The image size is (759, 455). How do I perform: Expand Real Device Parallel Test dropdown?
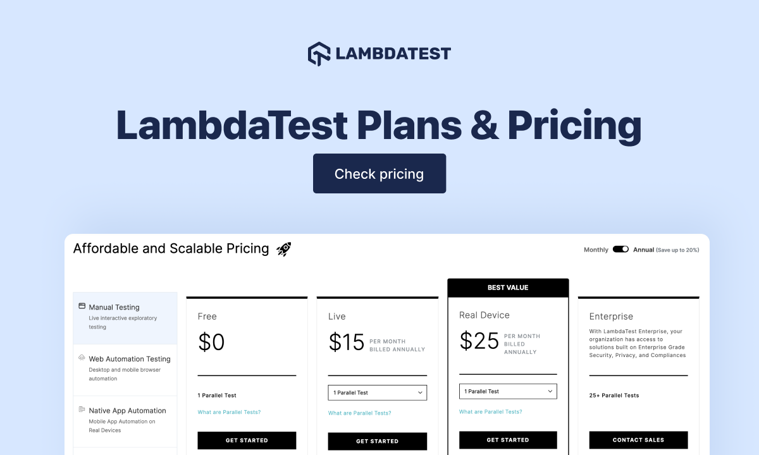508,391
